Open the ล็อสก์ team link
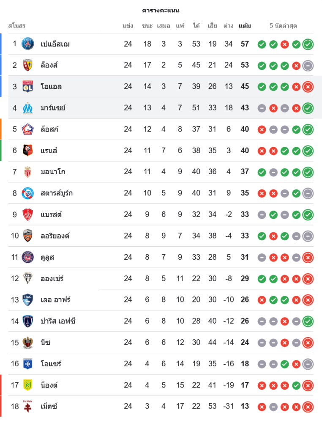Viewport: 322px width, 423px height. click(49, 129)
